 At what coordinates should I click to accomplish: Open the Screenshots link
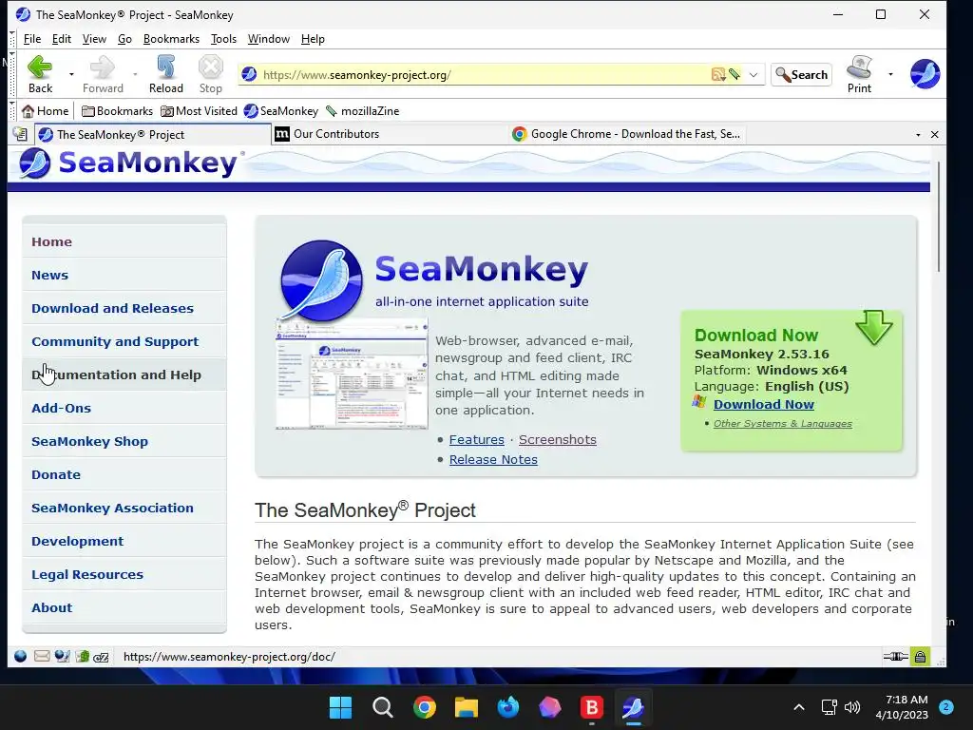click(557, 439)
